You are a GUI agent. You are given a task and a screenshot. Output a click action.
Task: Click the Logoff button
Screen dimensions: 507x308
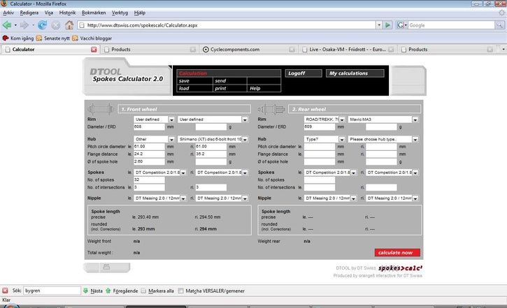click(304, 73)
